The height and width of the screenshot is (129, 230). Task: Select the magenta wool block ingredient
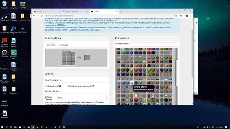pyautogui.click(x=140, y=70)
